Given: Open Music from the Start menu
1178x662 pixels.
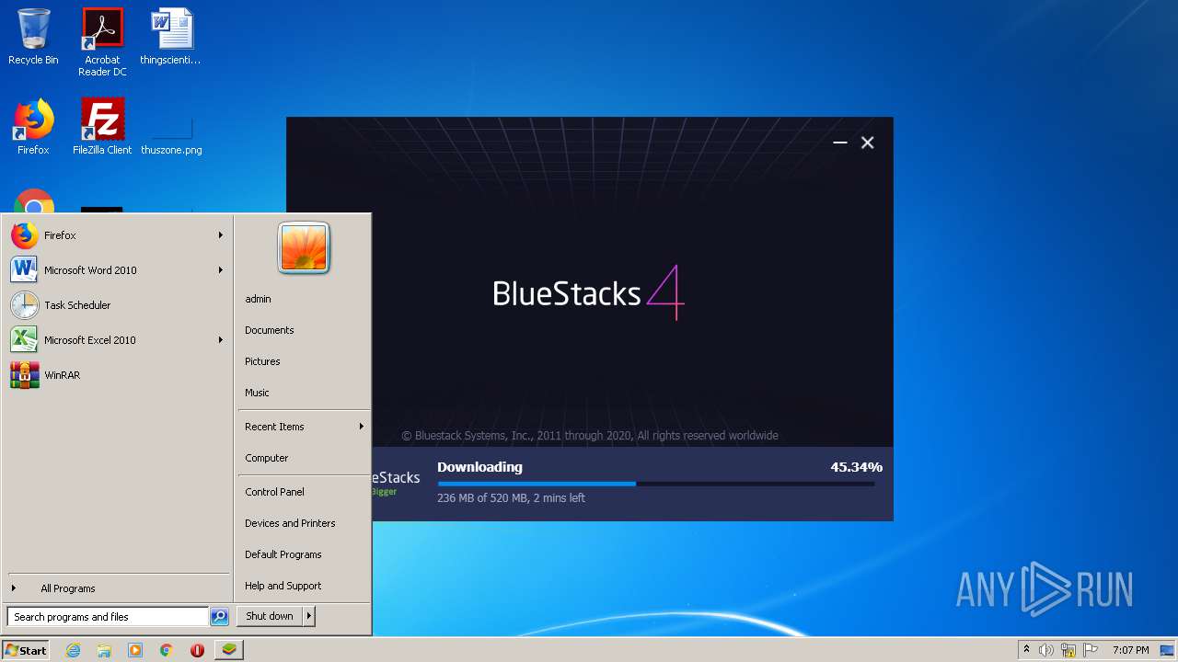Looking at the screenshot, I should click(x=257, y=393).
